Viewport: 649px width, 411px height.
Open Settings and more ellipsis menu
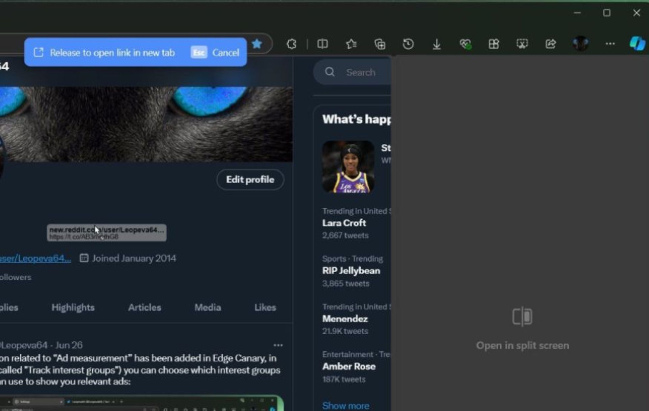pos(610,44)
